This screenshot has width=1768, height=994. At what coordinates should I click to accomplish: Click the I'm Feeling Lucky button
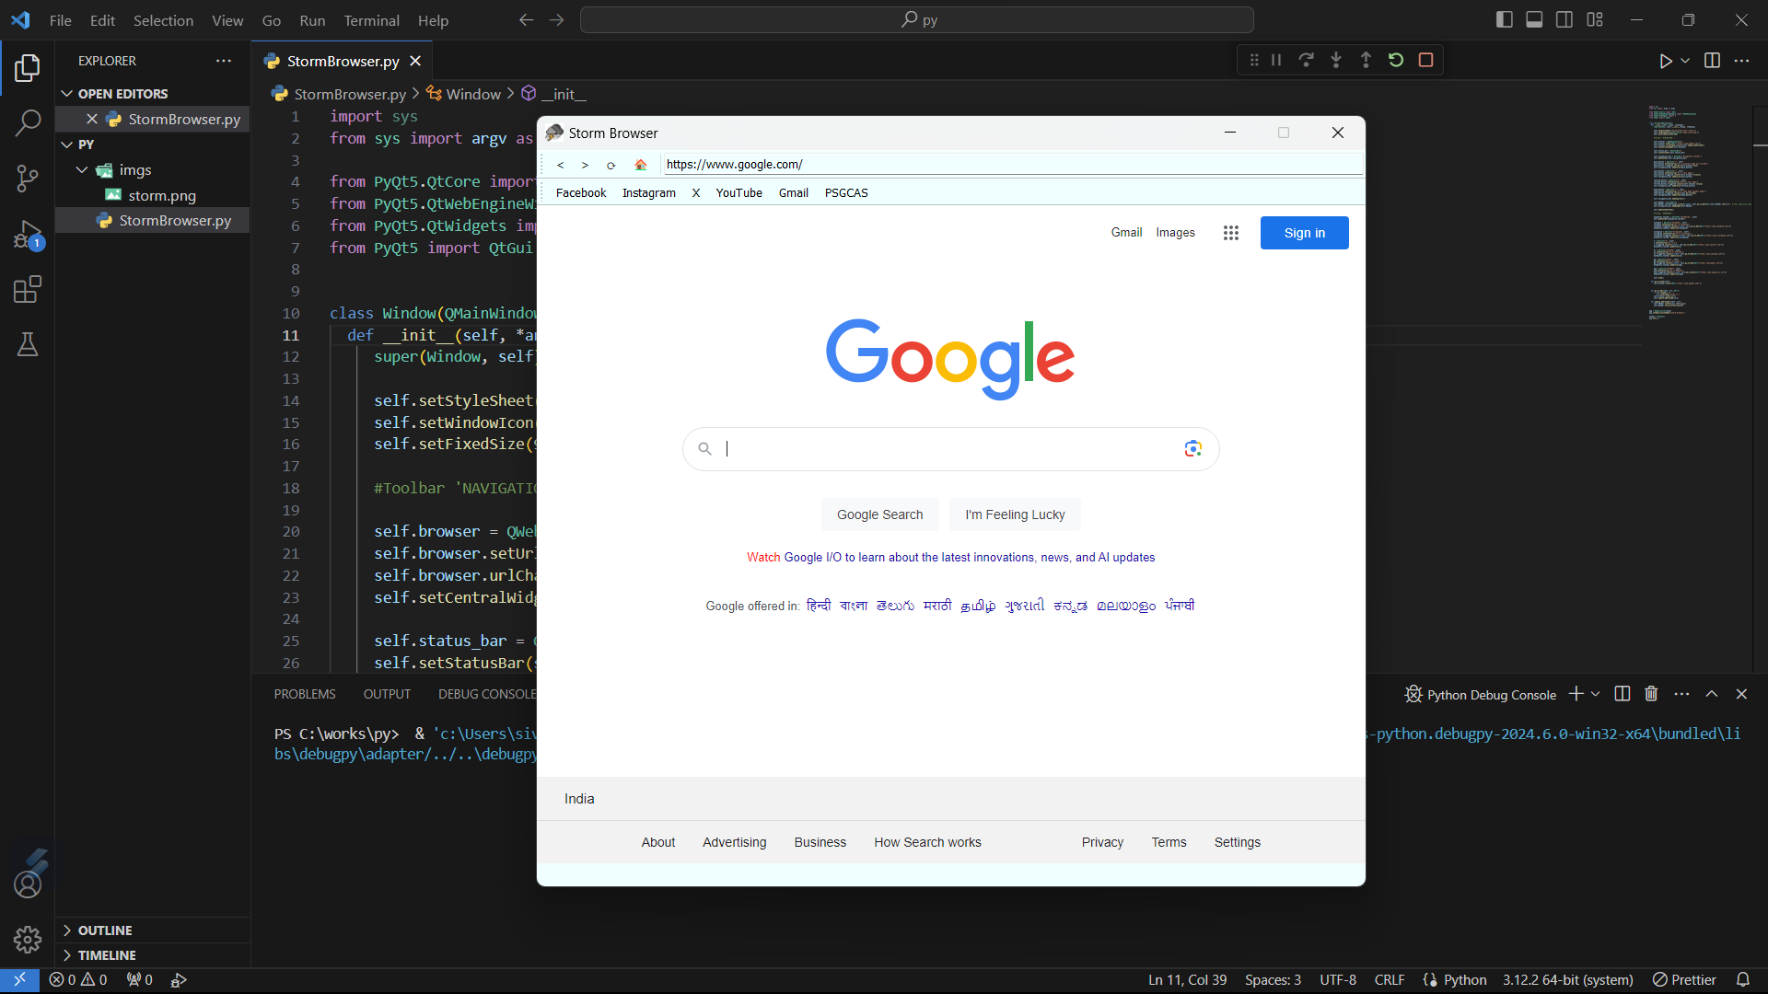coord(1014,514)
